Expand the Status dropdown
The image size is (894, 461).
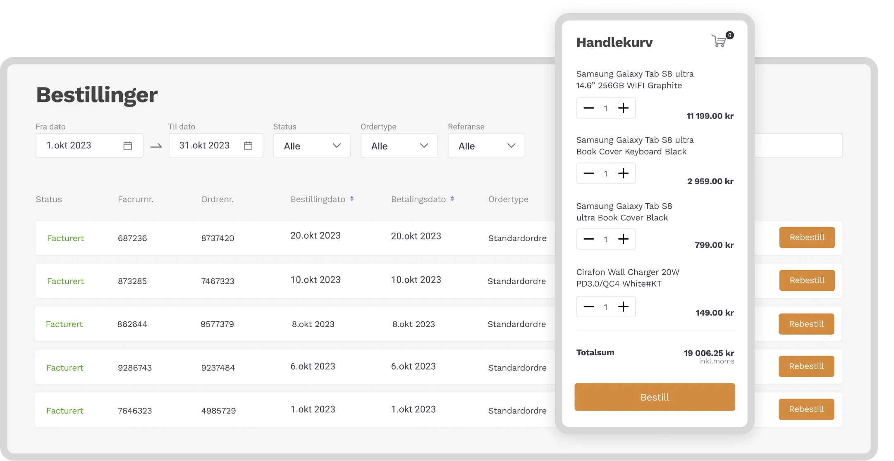(312, 146)
